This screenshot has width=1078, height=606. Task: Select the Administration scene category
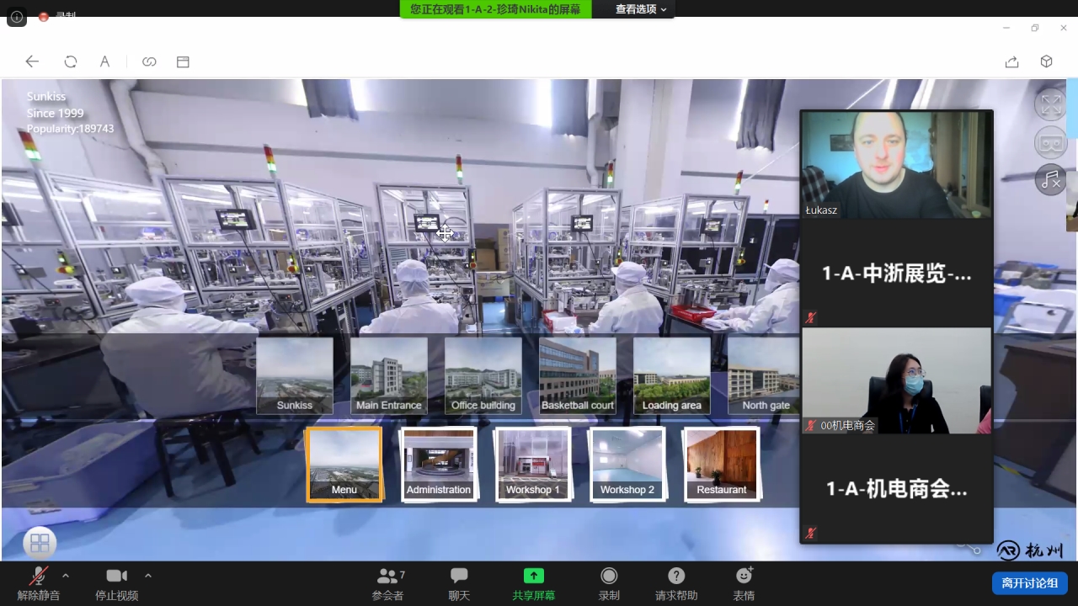(438, 464)
